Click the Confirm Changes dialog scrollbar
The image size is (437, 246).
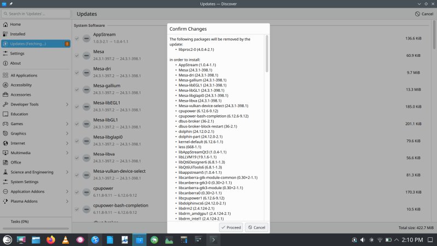click(267, 54)
